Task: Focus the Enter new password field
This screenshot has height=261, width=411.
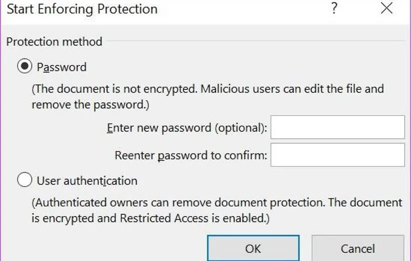Action: 337,127
